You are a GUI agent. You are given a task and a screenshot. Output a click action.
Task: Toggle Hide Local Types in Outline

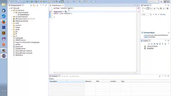pyautogui.click(x=165, y=44)
